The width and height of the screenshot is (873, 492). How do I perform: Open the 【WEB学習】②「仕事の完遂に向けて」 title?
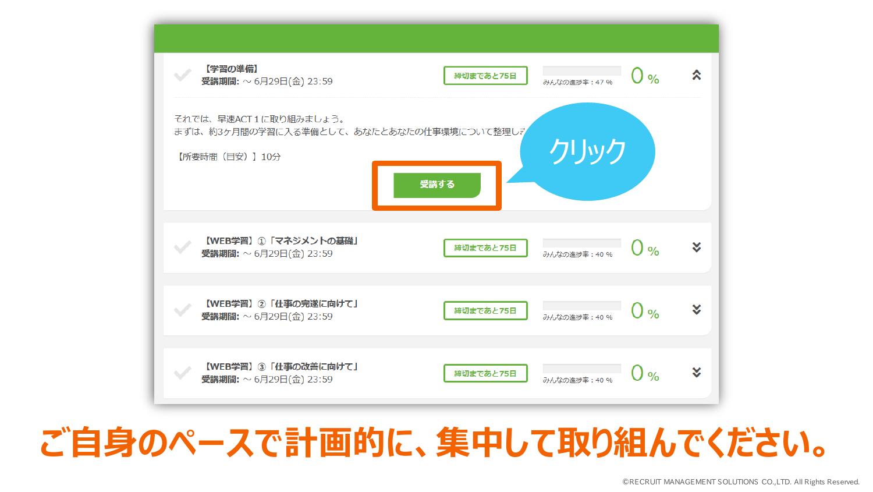[x=281, y=303]
